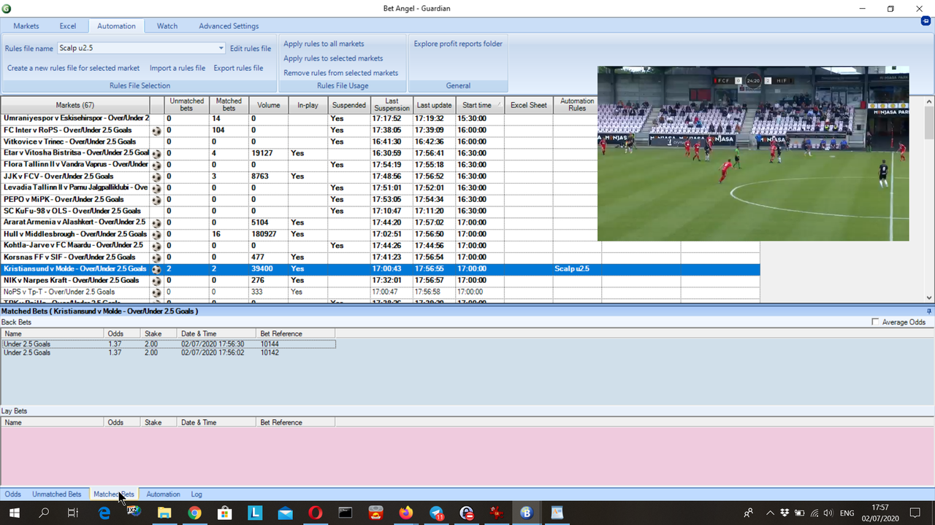Open Dropbox tray icon
Image resolution: width=935 pixels, height=525 pixels.
point(784,513)
